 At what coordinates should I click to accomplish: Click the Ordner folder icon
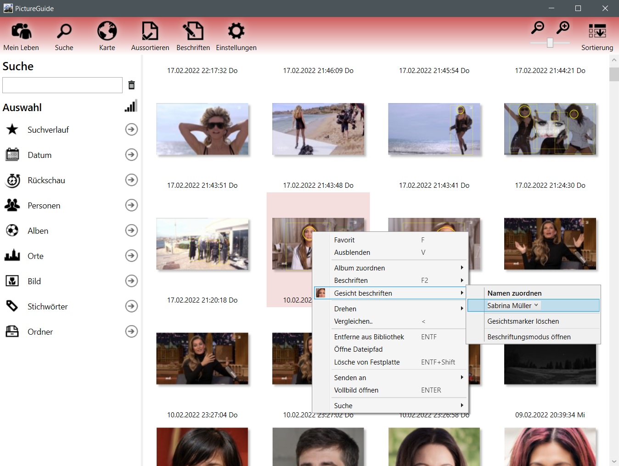coord(12,331)
